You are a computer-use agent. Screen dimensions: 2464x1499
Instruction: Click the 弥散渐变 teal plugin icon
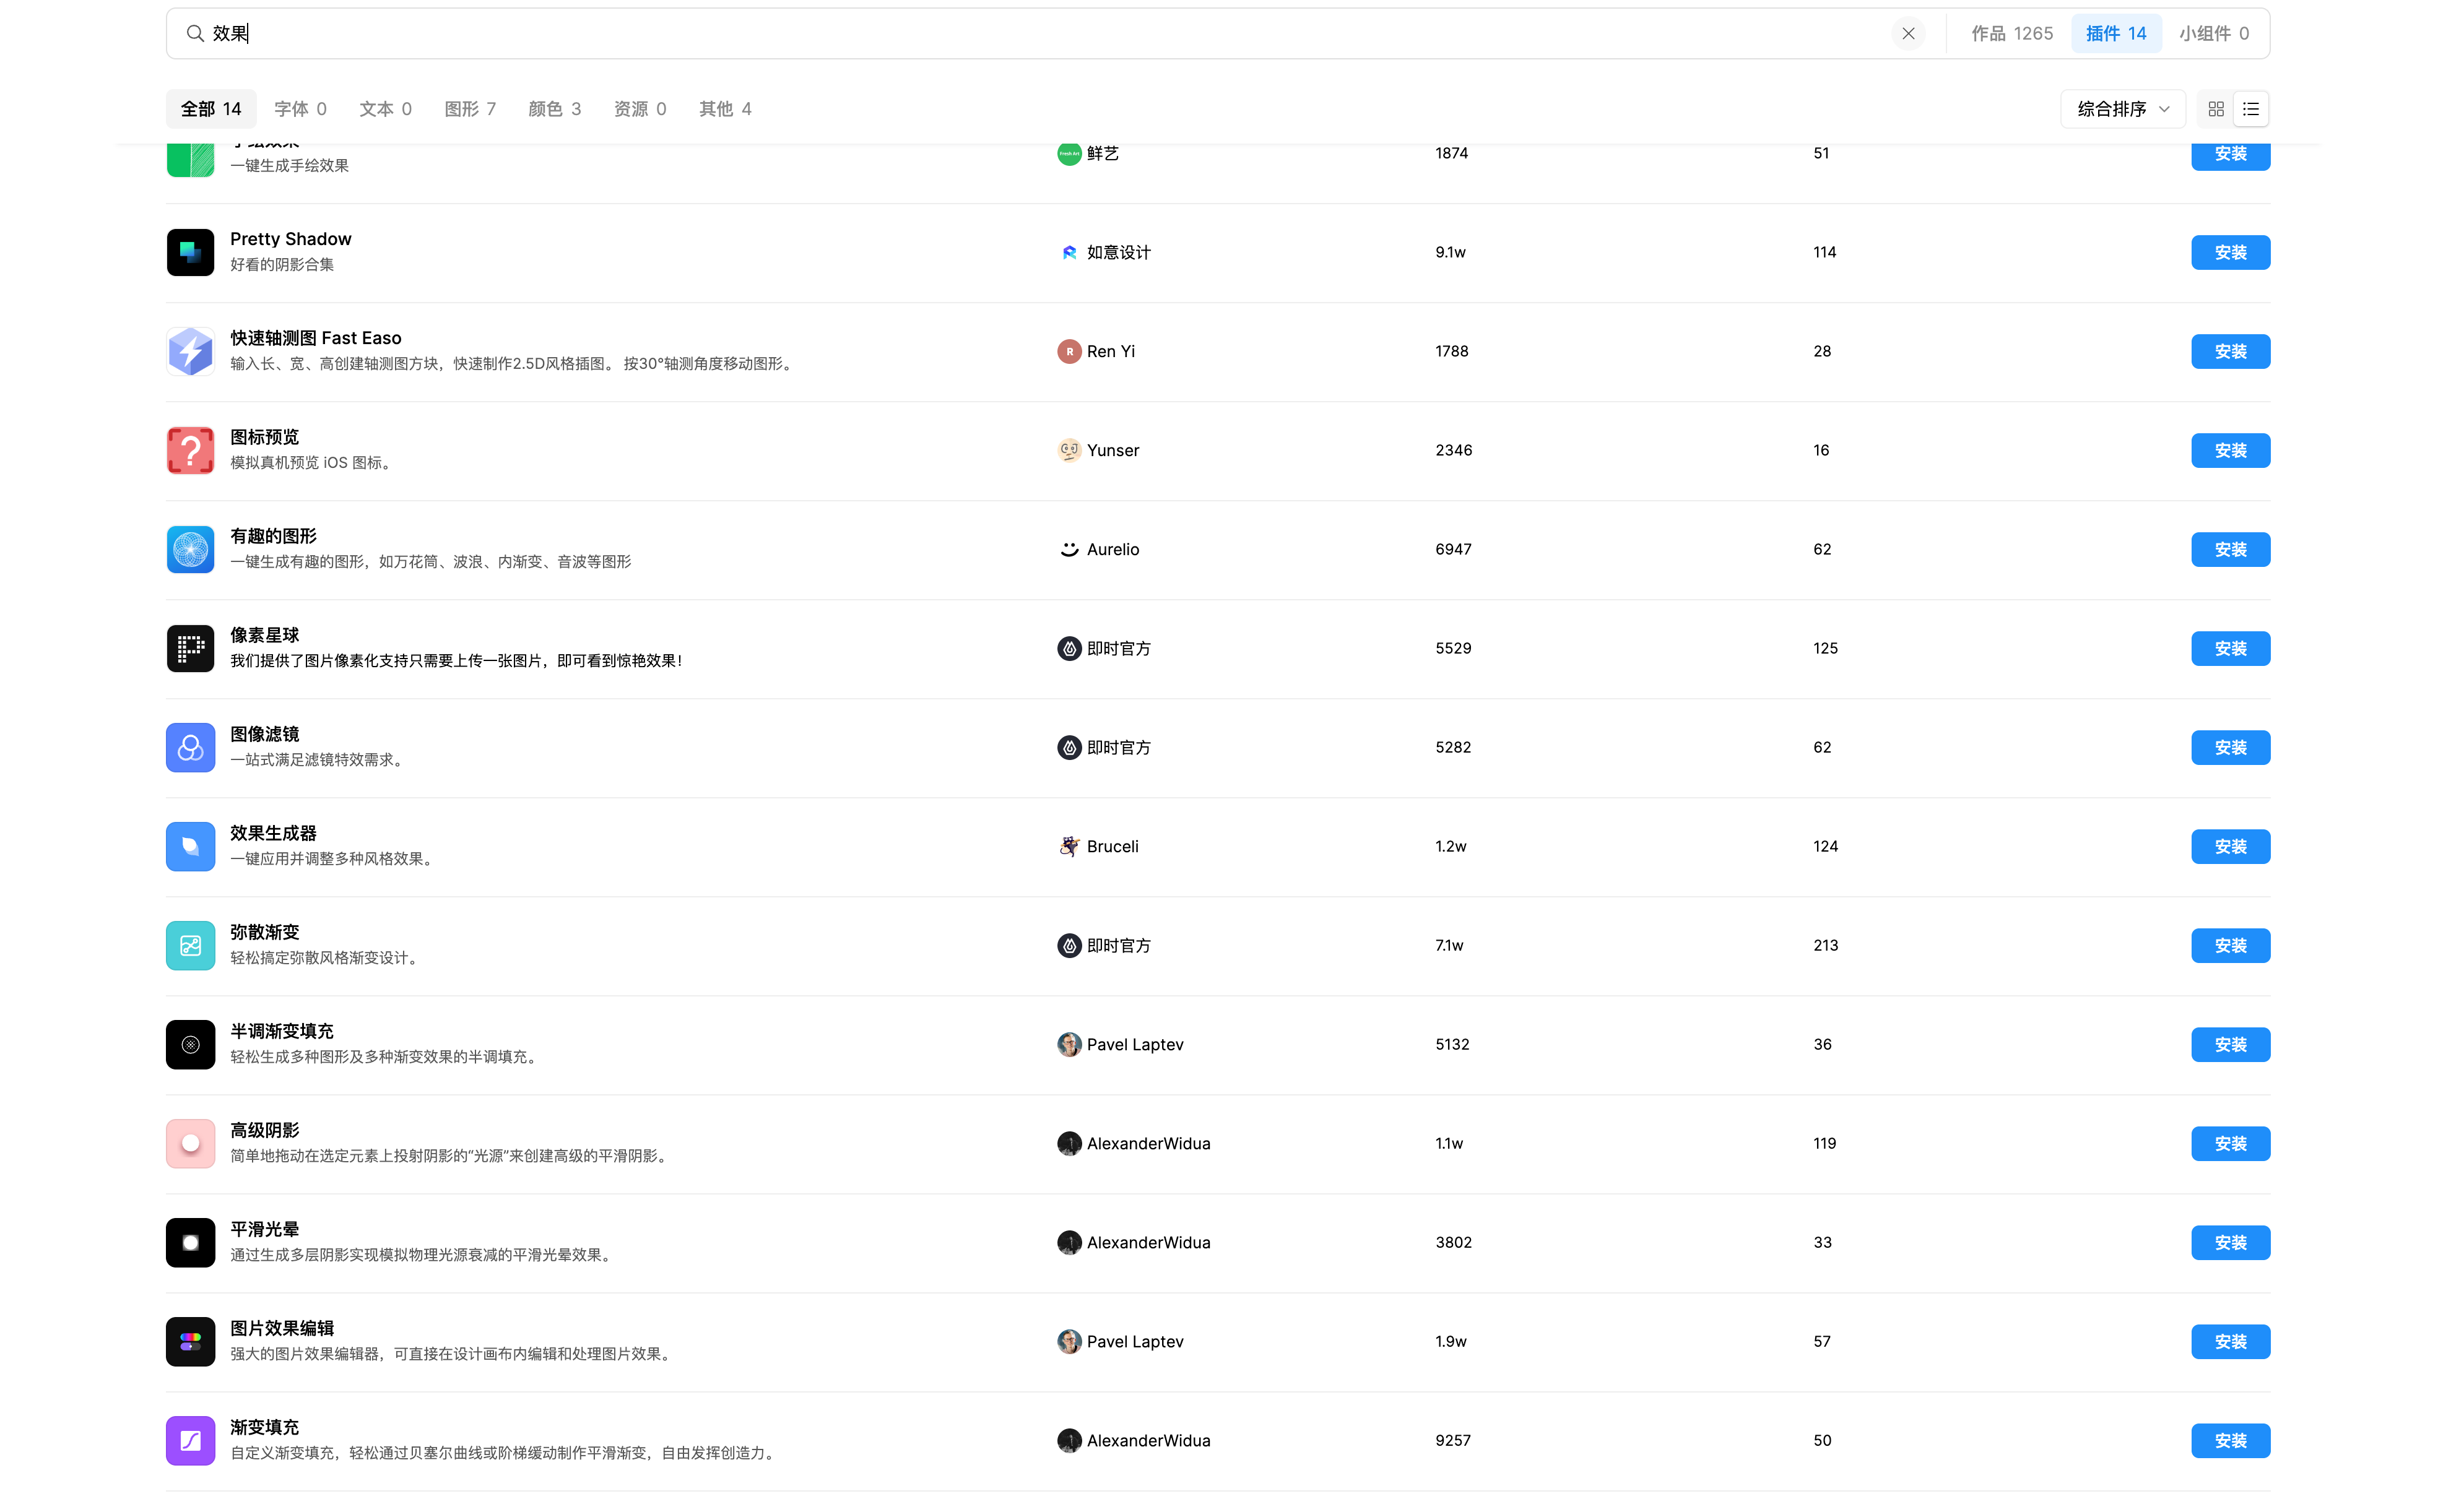pos(190,945)
